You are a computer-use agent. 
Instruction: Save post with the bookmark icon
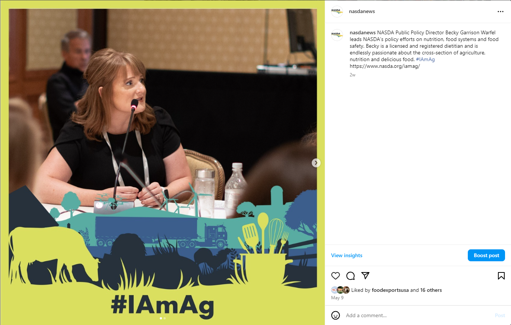[501, 276]
